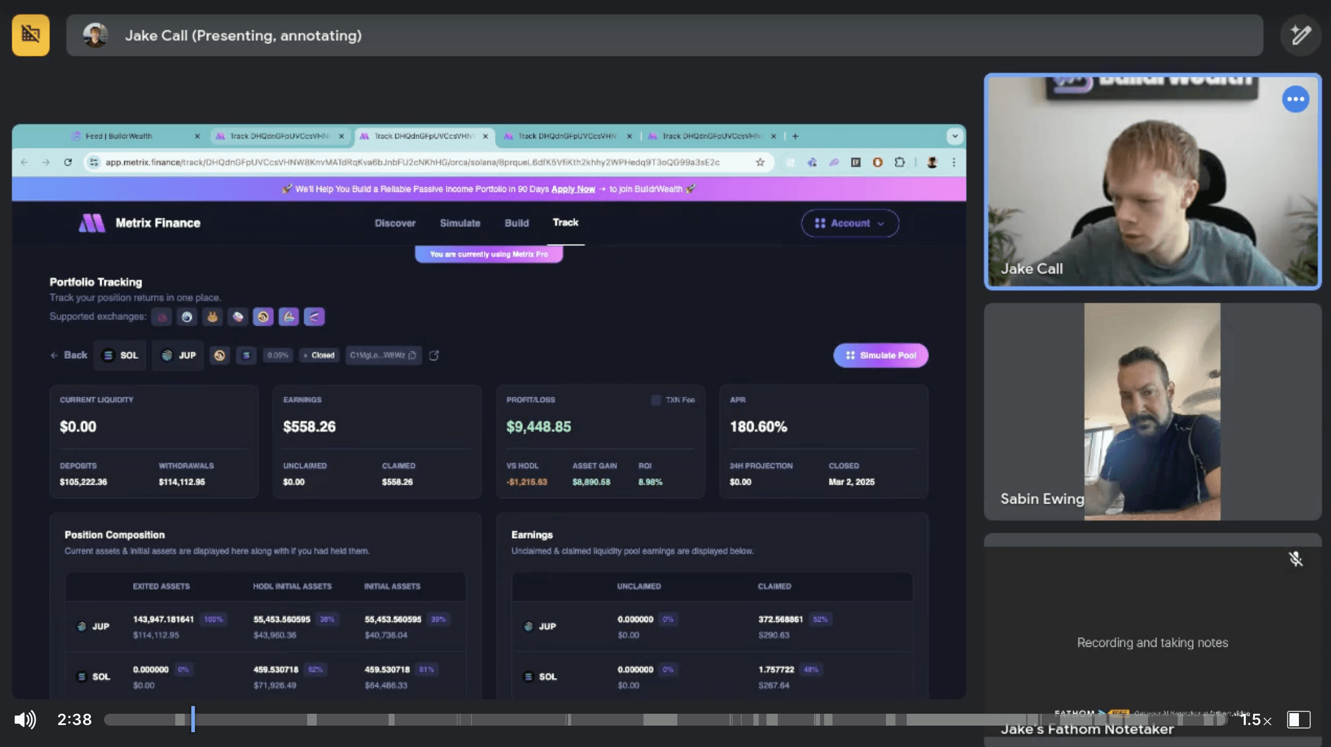Click the Solana network badge
Screen dimensions: 1331x747
coord(246,355)
